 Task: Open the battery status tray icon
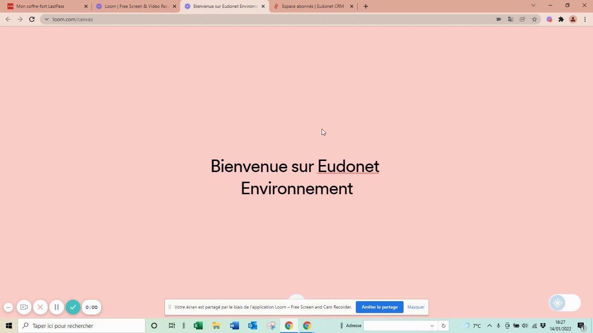(x=516, y=326)
